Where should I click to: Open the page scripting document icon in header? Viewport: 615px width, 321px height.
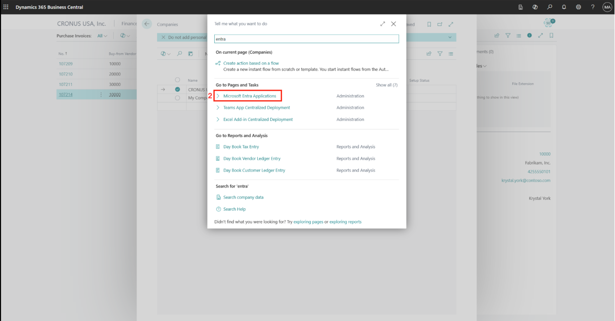pyautogui.click(x=521, y=7)
